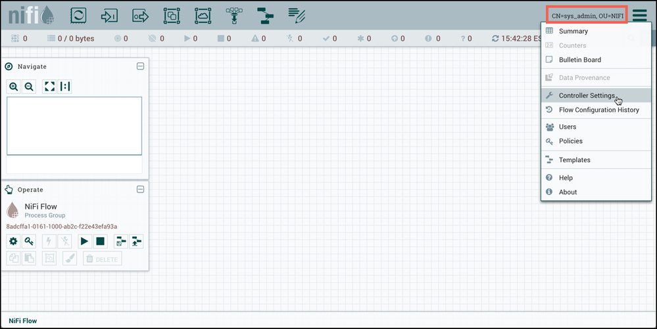The width and height of the screenshot is (657, 329).
Task: Open the global hamburger menu
Action: 640,16
